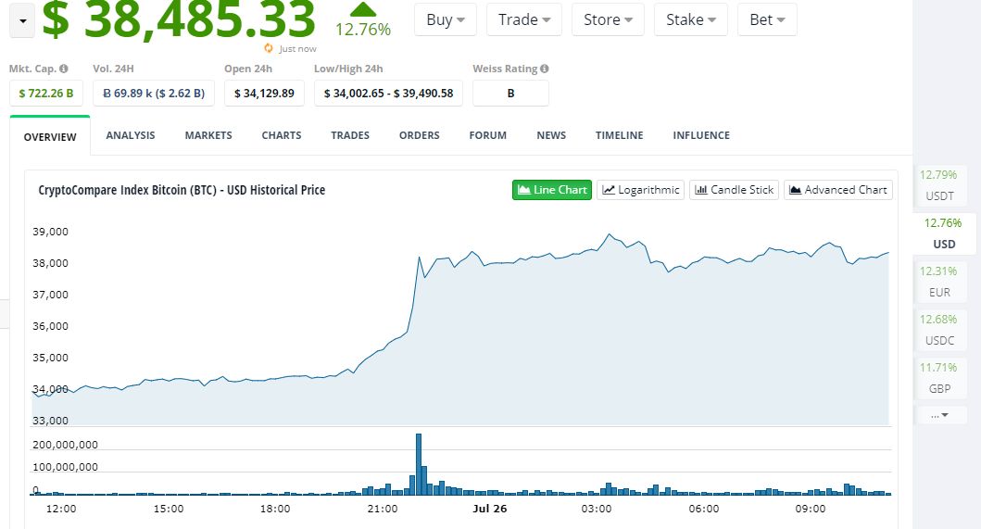Select the EUR currency option
981x529 pixels.
point(939,282)
